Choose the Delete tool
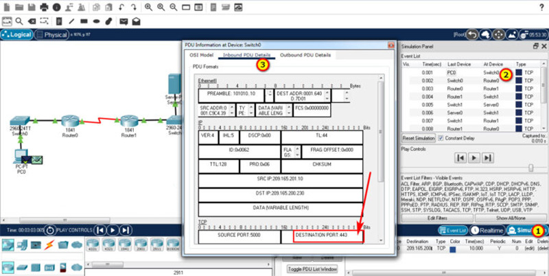Image resolution: width=549 pixels, height=276 pixels. (32, 22)
